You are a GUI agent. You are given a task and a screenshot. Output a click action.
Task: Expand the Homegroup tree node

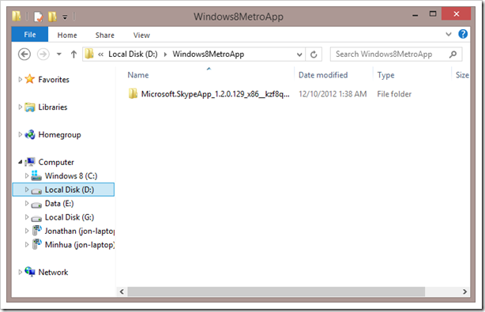pos(20,134)
